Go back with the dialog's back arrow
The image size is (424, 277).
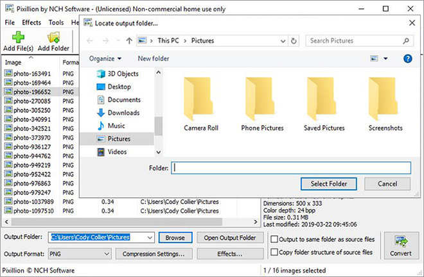tap(90, 41)
